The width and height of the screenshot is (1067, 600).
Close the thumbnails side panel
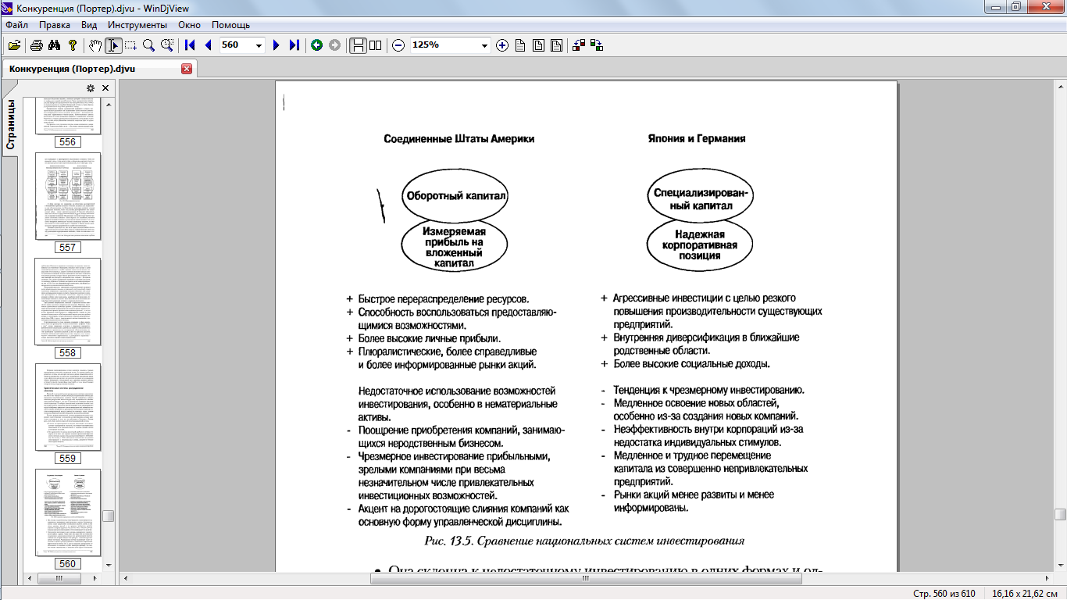[x=105, y=88]
